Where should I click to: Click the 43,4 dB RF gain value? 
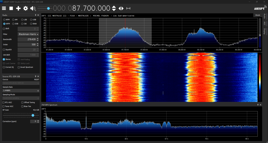pyautogui.click(x=36, y=110)
